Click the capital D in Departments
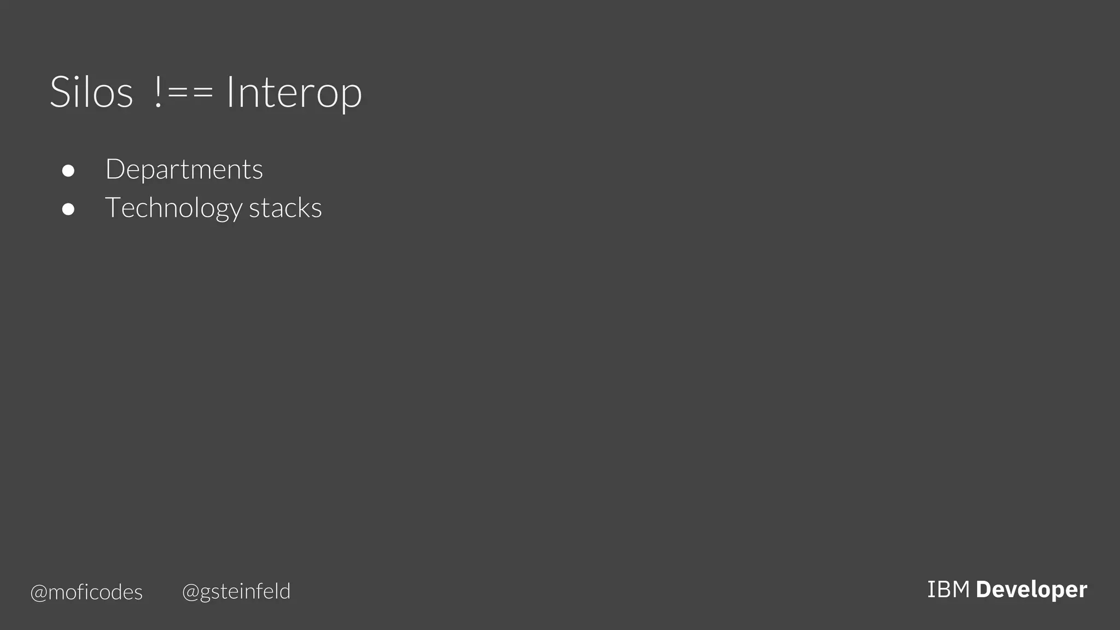Viewport: 1120px width, 630px height. [116, 170]
